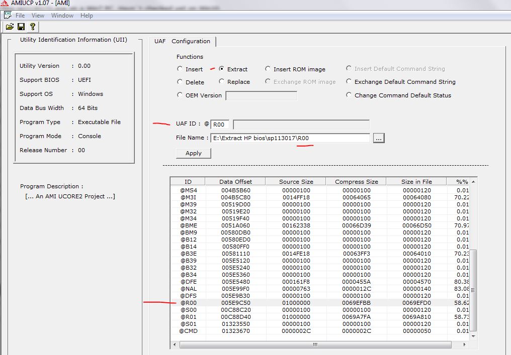Screen dimensions: 511x355
Task: Click the Help question mark toolbar icon
Action: (x=33, y=27)
